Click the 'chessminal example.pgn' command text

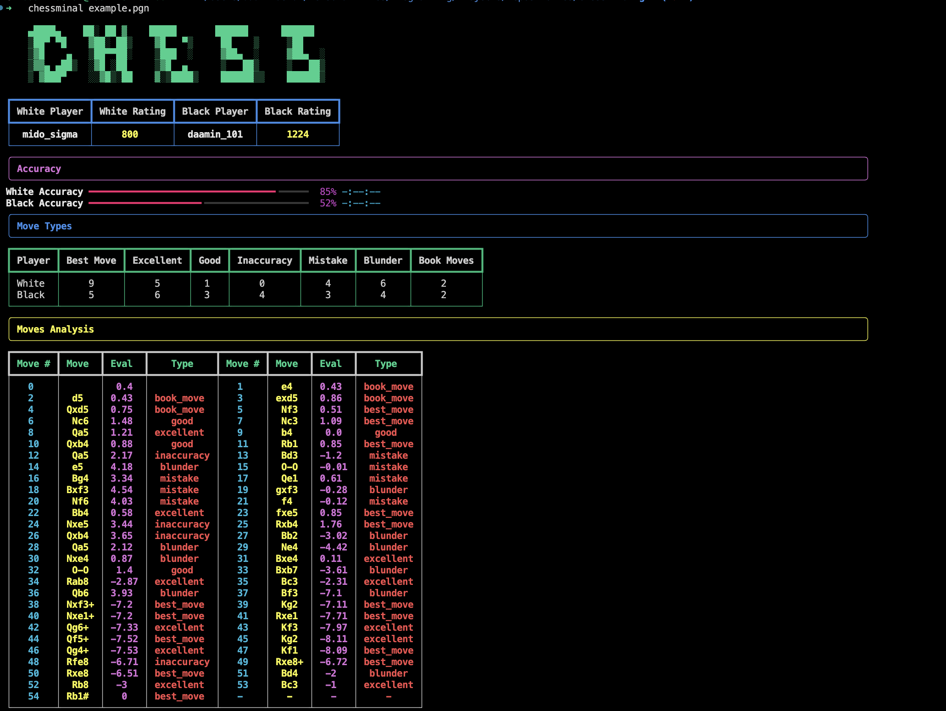(89, 8)
